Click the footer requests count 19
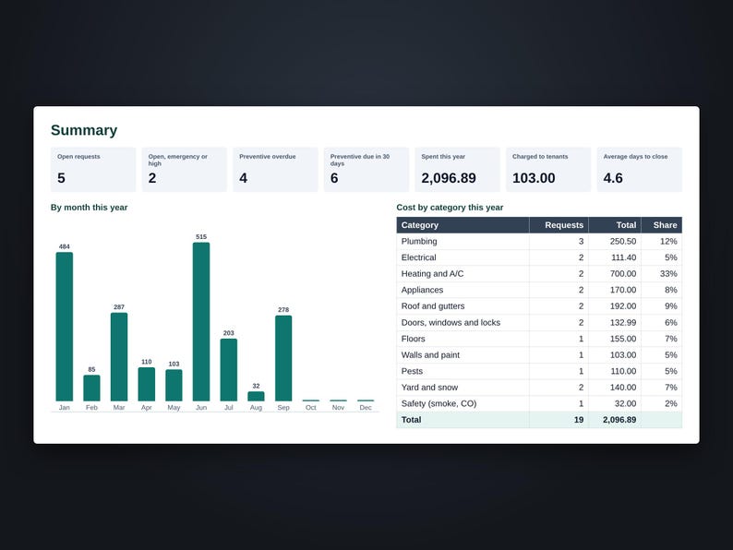This screenshot has width=733, height=550. coord(579,420)
